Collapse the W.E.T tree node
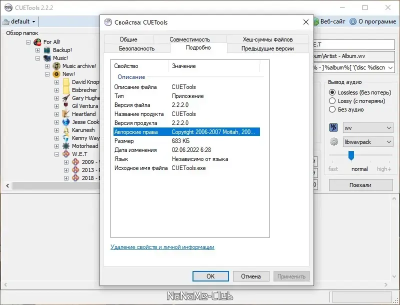 pyautogui.click(x=56, y=154)
